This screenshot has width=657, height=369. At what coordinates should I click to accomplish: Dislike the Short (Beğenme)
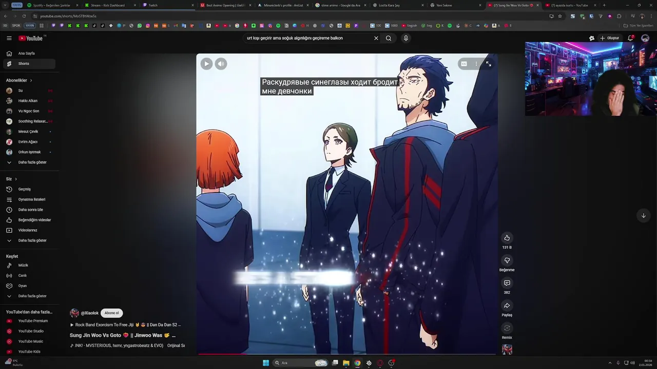pyautogui.click(x=507, y=260)
